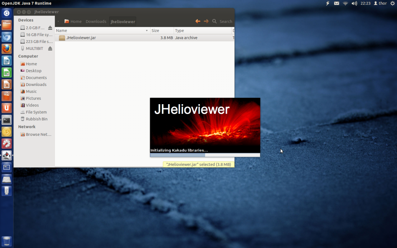This screenshot has width=397, height=248.
Task: Open the Bitcoin app in the launcher
Action: tap(7, 132)
